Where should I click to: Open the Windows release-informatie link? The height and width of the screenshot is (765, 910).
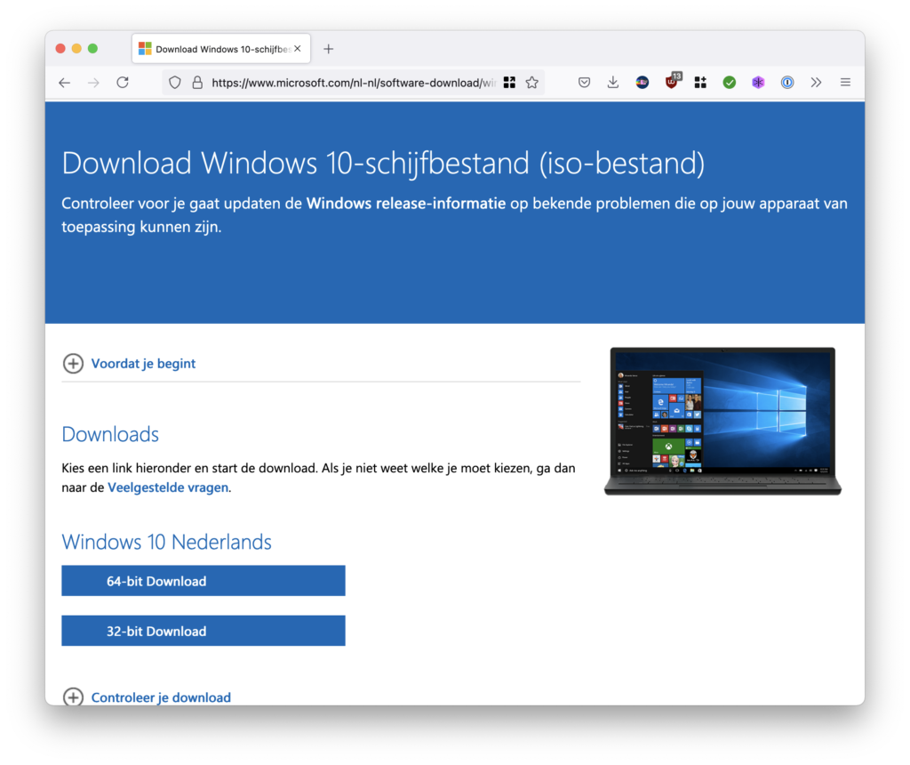[405, 204]
